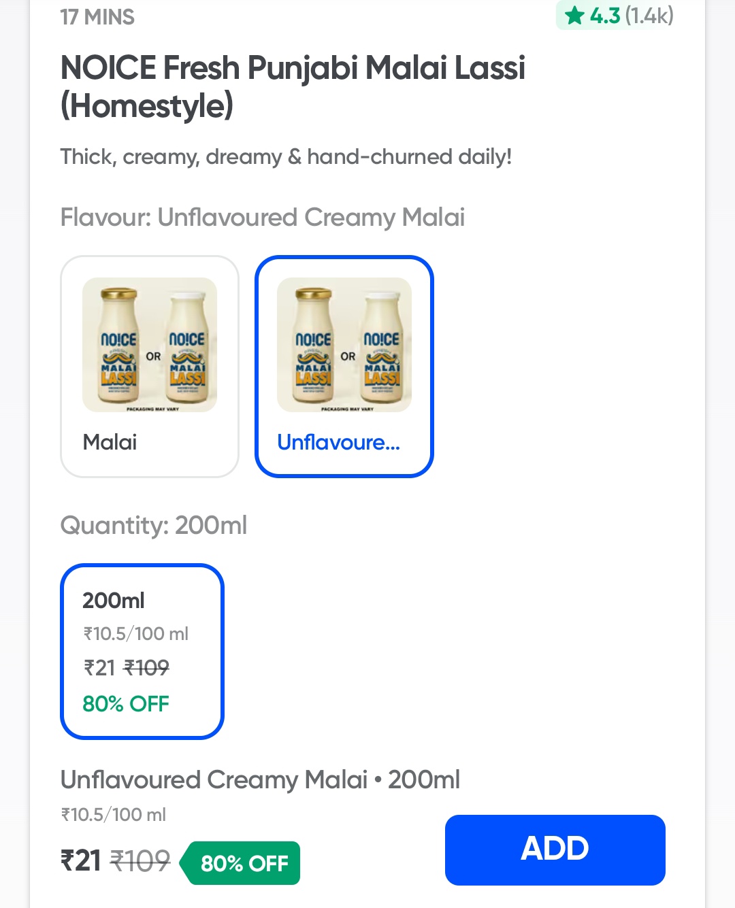The width and height of the screenshot is (735, 908).
Task: Select the Unflavoured flavour option card
Action: pos(344,367)
